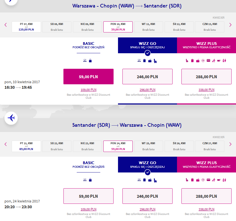Click return 338,00 PLN non-member price link
The image size is (236, 221).
(x=207, y=209)
